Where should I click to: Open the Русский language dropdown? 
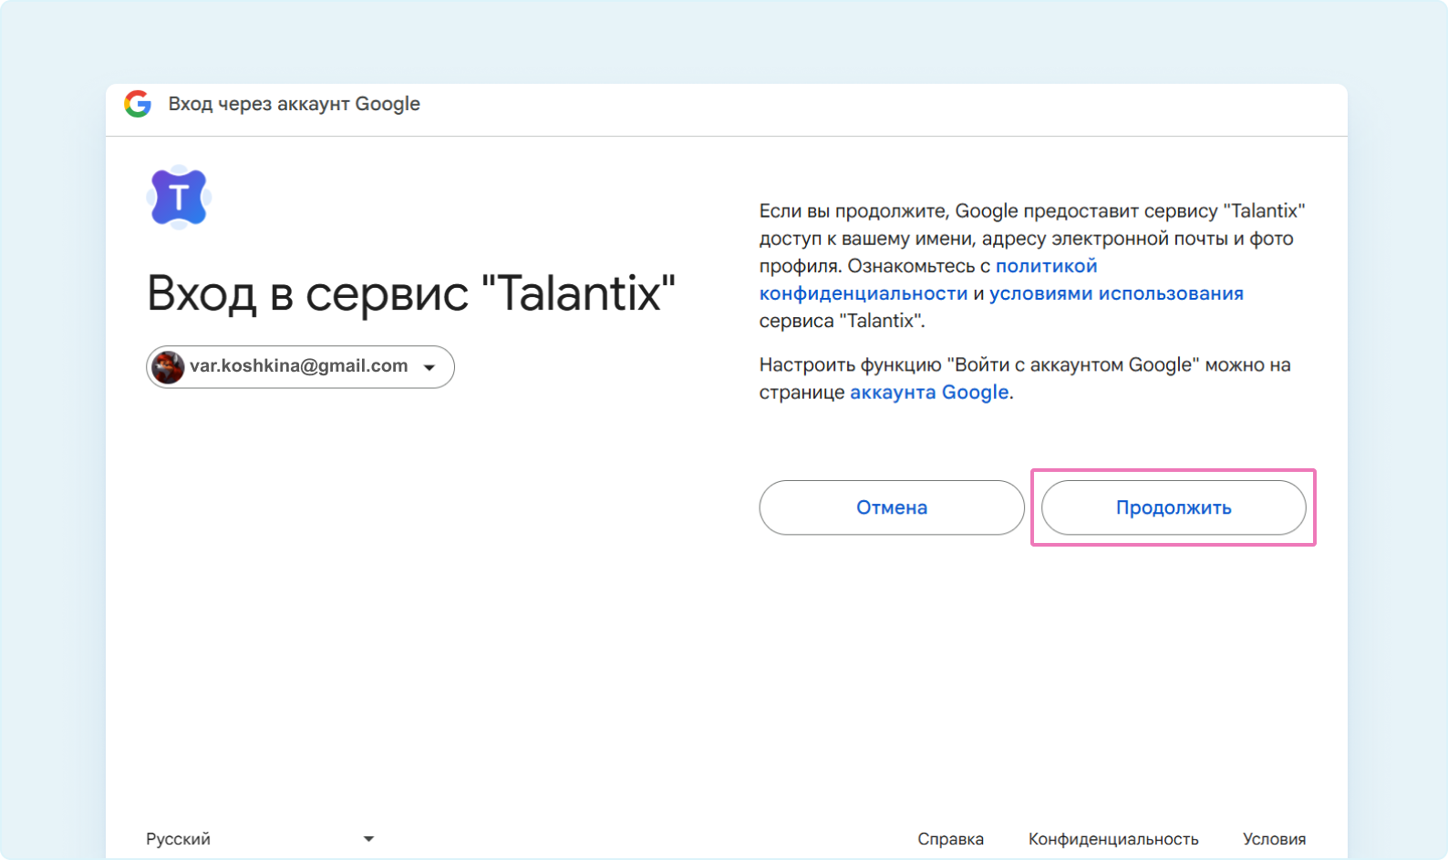click(x=260, y=839)
